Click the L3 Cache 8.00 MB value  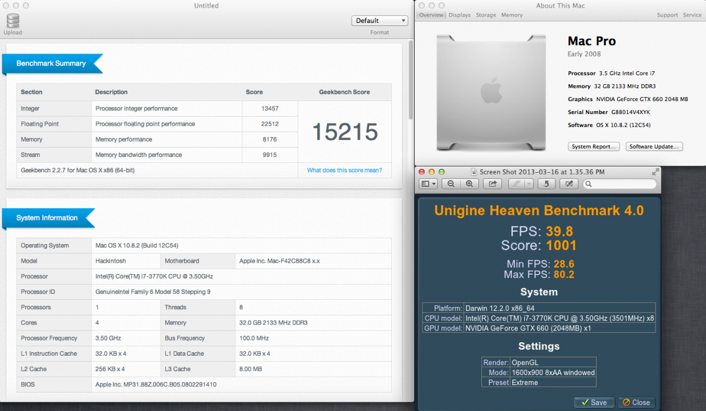click(x=252, y=369)
